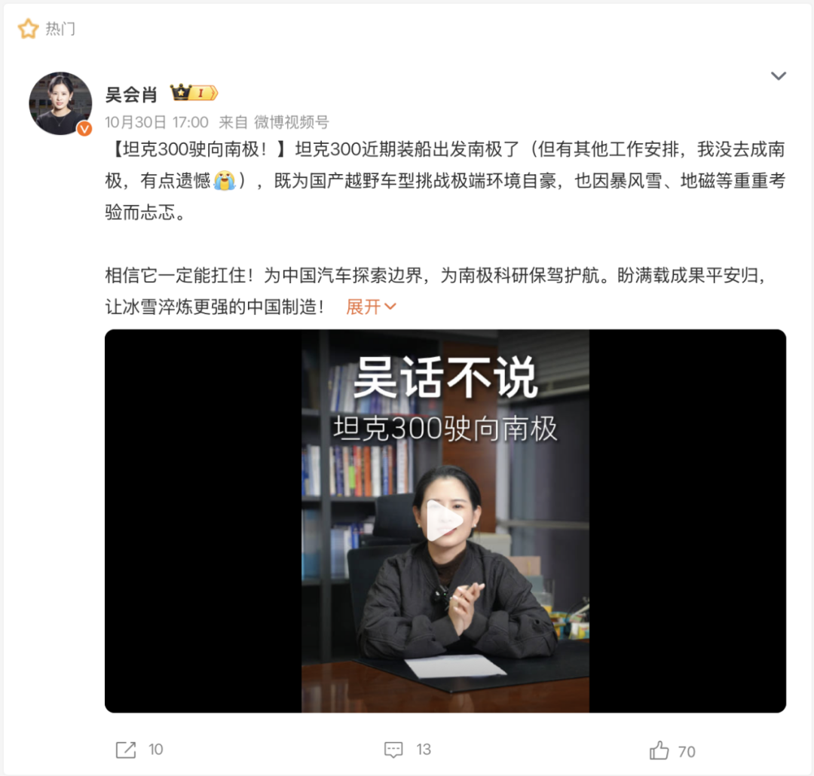Click the post text 【坦克300驶向南极！】

199,149
